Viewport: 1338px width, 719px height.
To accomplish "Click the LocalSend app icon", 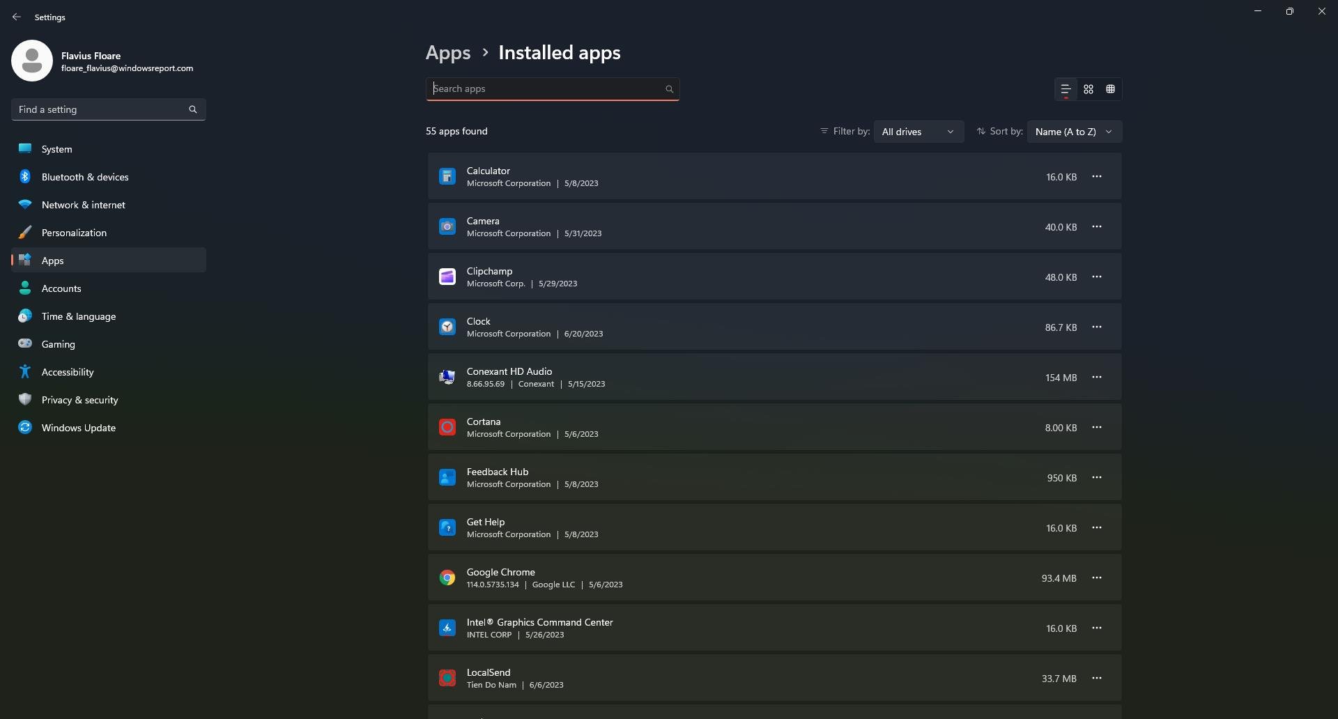I will click(x=447, y=679).
